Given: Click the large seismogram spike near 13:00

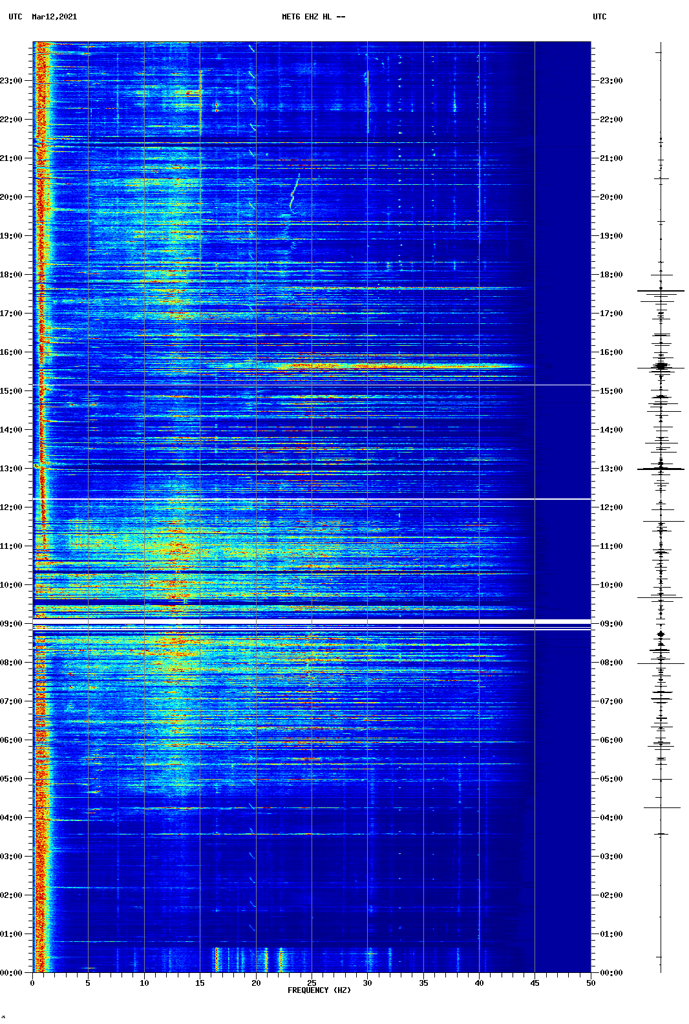Looking at the screenshot, I should coord(661,469).
